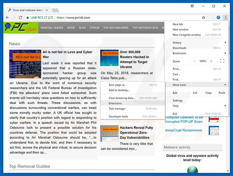233x176 pixels.
Task: Expand the More tools submenu arrow
Action: 225,85
